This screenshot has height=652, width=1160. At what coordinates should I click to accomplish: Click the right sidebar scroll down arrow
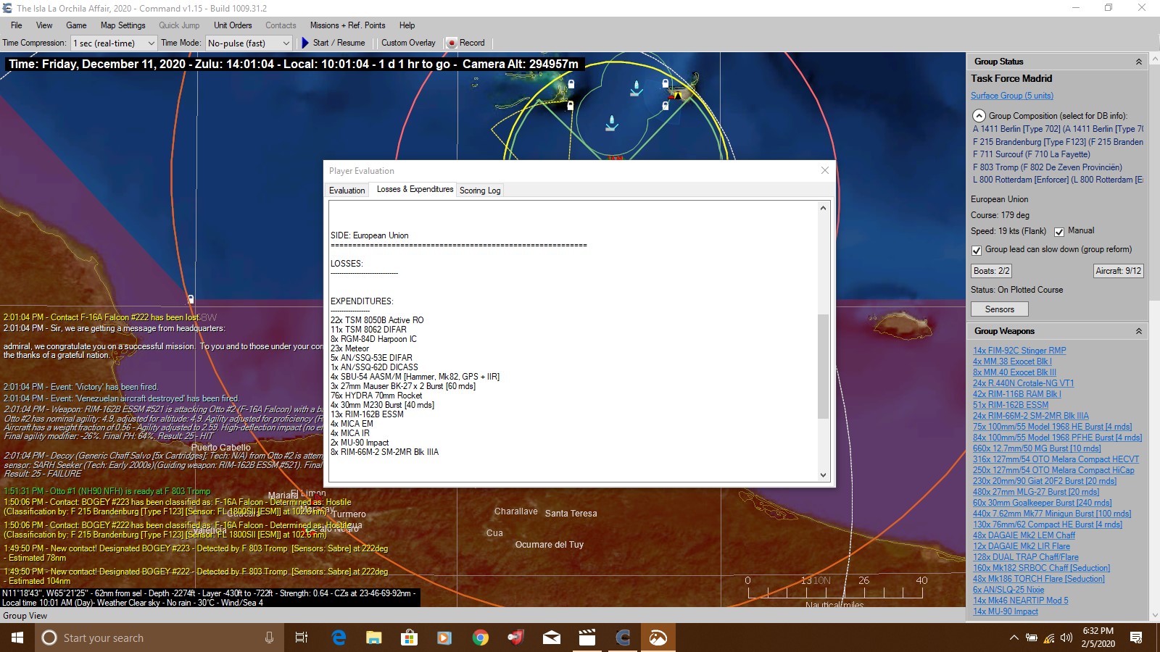[x=1153, y=615]
